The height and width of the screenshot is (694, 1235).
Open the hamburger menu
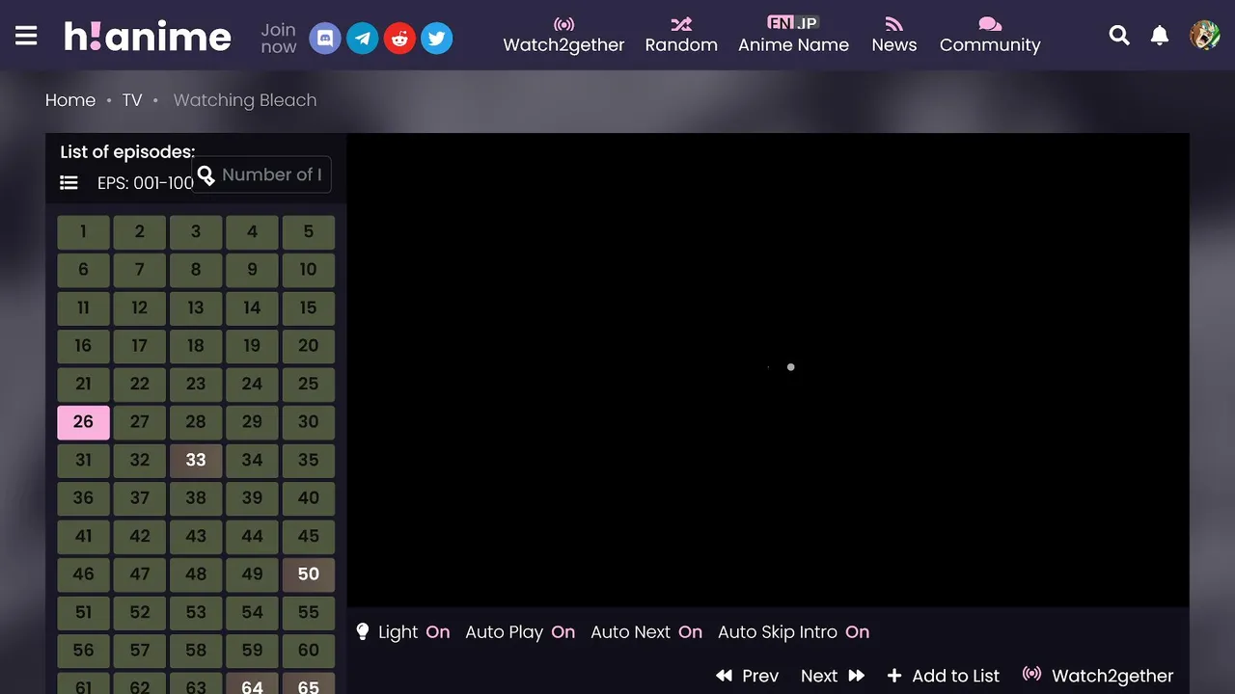point(26,37)
